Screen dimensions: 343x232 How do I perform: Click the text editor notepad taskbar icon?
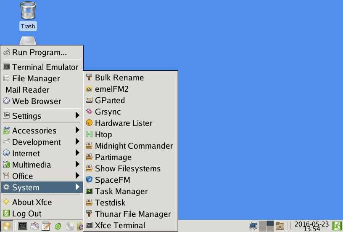pos(46,226)
